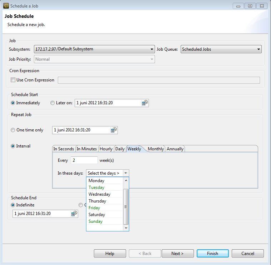Open calendar picker for Later on date
This screenshot has height=265, width=271.
click(145, 103)
